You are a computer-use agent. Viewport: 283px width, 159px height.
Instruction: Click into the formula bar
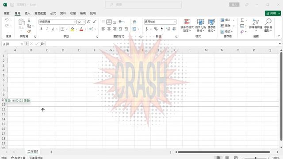tap(162, 44)
